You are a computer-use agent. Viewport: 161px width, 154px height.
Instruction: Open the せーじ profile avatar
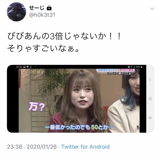[x=16, y=12]
